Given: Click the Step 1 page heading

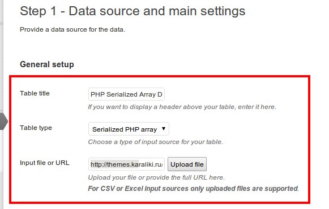Looking at the screenshot, I should pyautogui.click(x=133, y=11).
